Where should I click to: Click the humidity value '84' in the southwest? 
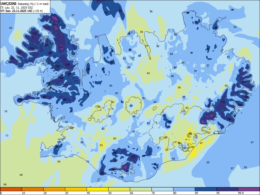[82, 142]
